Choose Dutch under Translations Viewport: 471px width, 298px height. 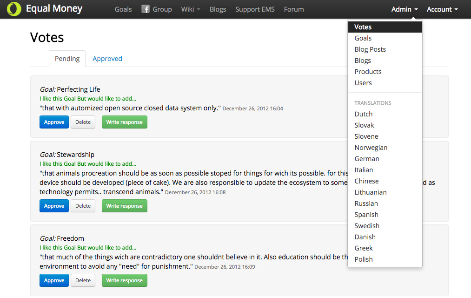tap(364, 114)
